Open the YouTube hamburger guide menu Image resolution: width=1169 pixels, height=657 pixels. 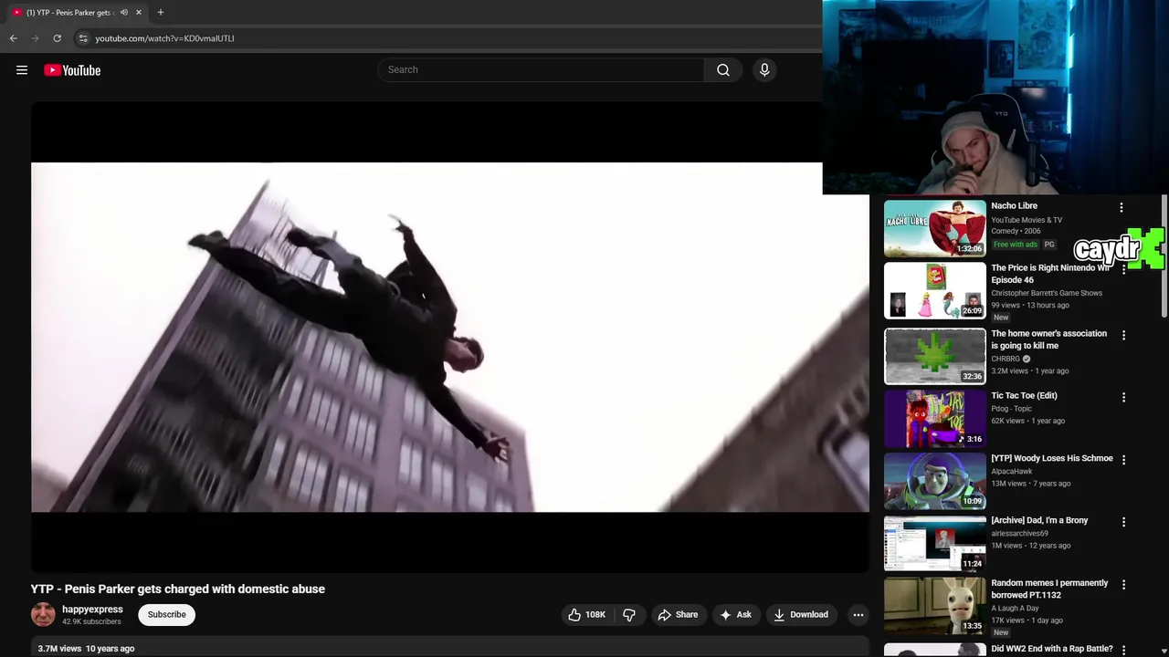22,70
